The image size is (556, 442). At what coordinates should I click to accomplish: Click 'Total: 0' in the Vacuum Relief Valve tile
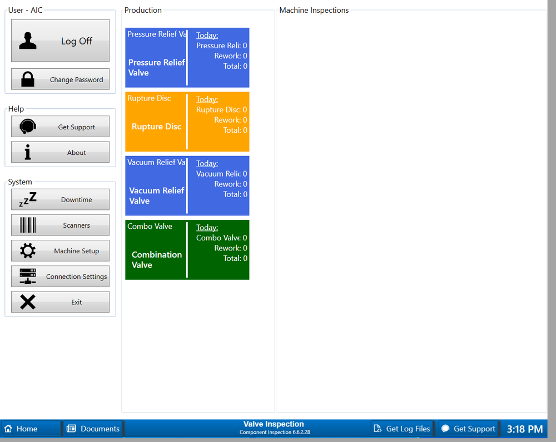point(235,194)
